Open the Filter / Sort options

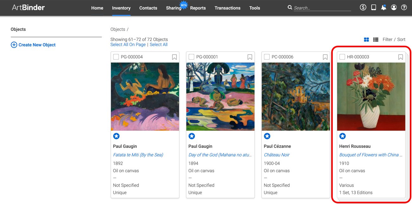[394, 39]
